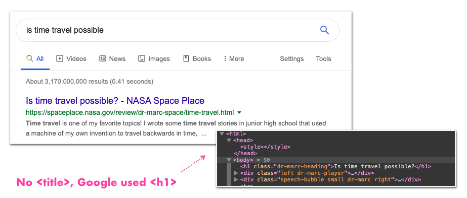Collapse the <body> node in DevTools
467x198 pixels.
click(x=229, y=160)
